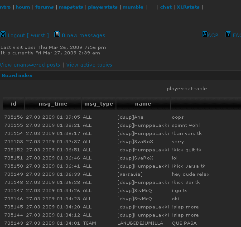Screen dimensions: 241x227
Task: Click the id column header
Action: pos(14,104)
